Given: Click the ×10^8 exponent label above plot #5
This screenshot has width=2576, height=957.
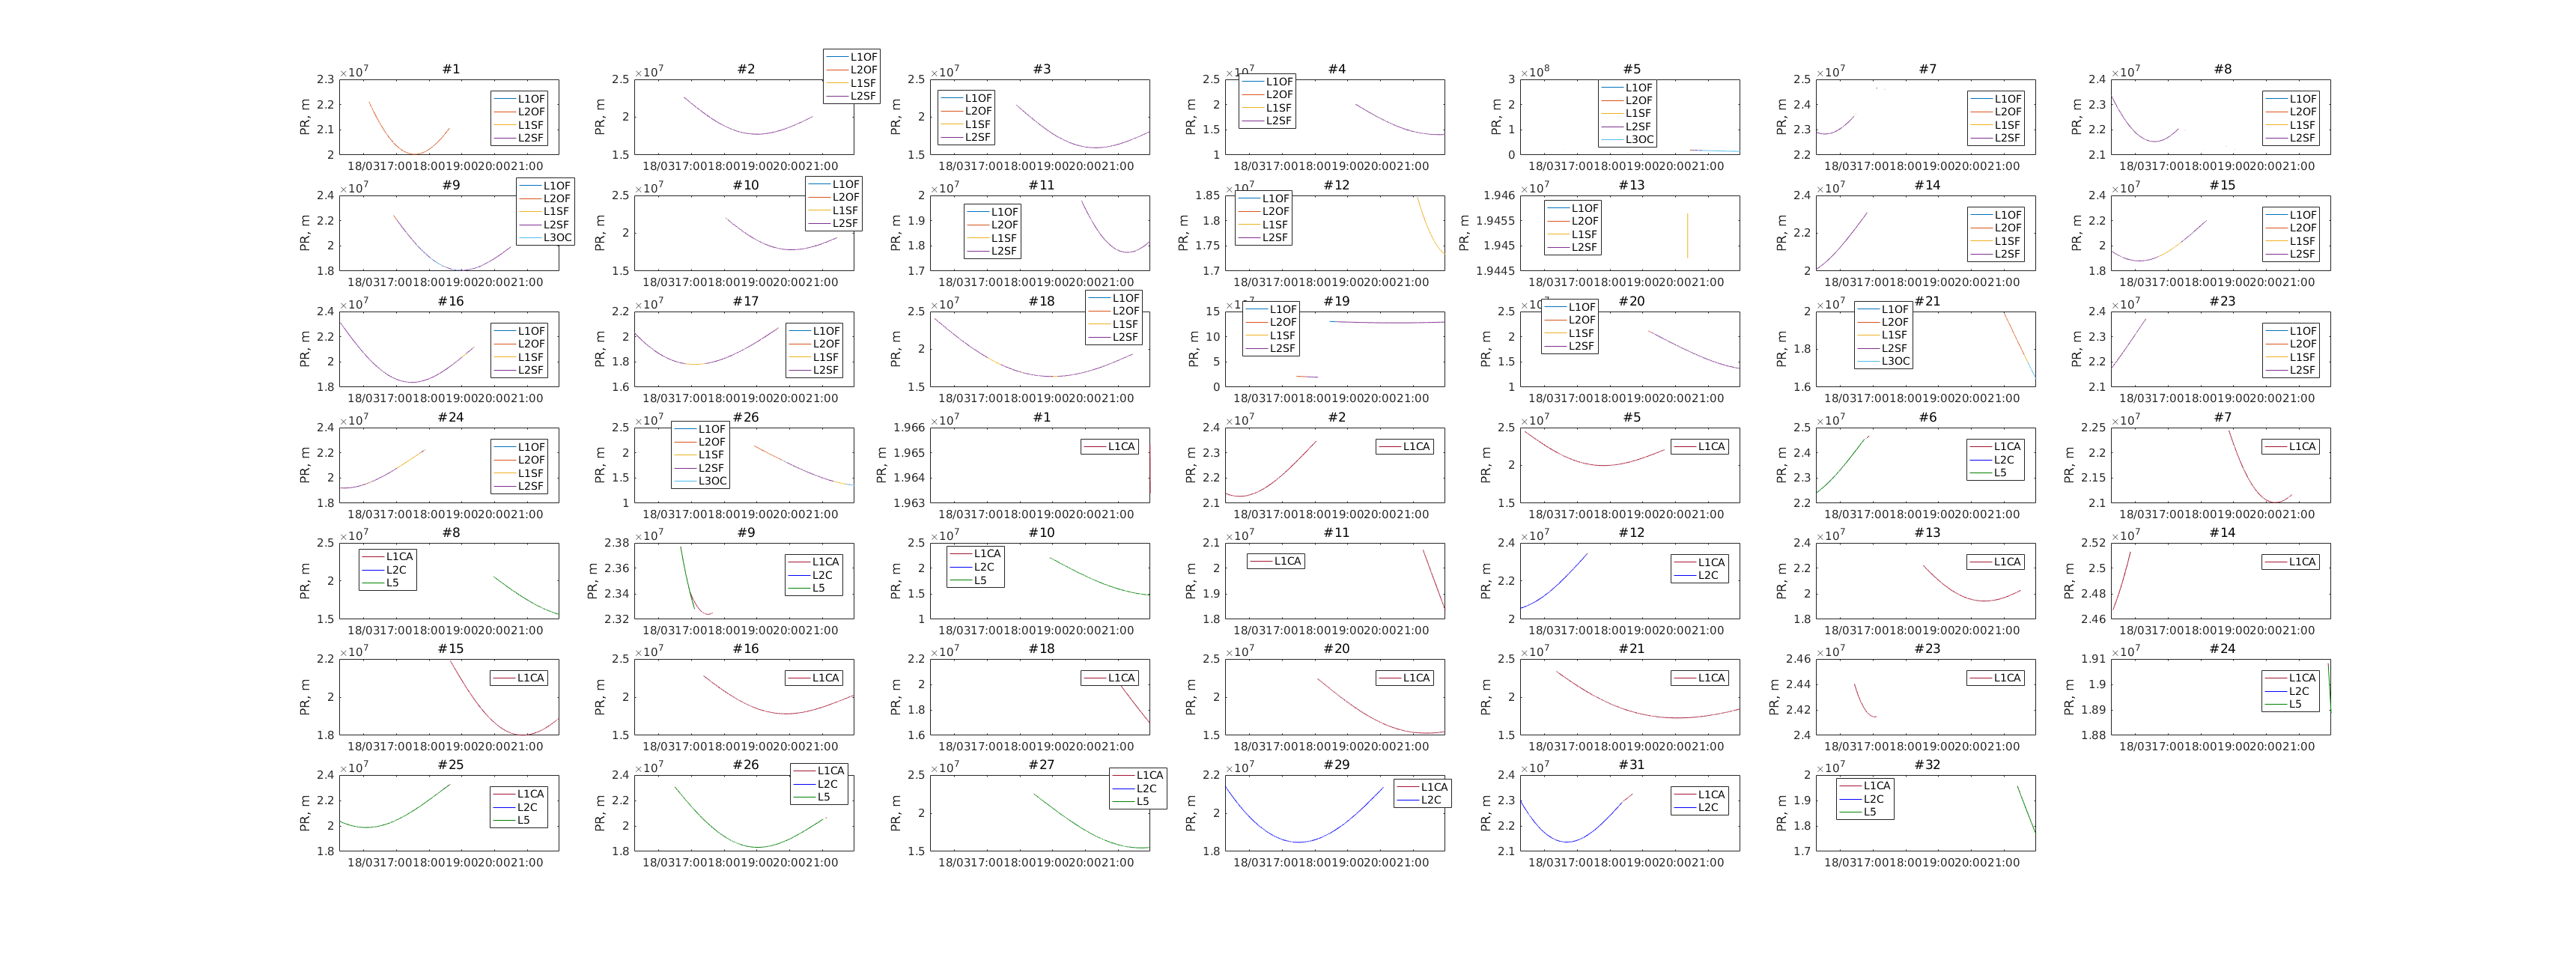Looking at the screenshot, I should (x=1535, y=72).
